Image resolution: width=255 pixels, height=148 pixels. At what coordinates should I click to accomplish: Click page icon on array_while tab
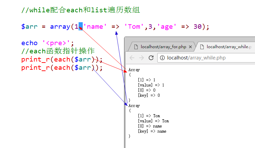pos(202,46)
